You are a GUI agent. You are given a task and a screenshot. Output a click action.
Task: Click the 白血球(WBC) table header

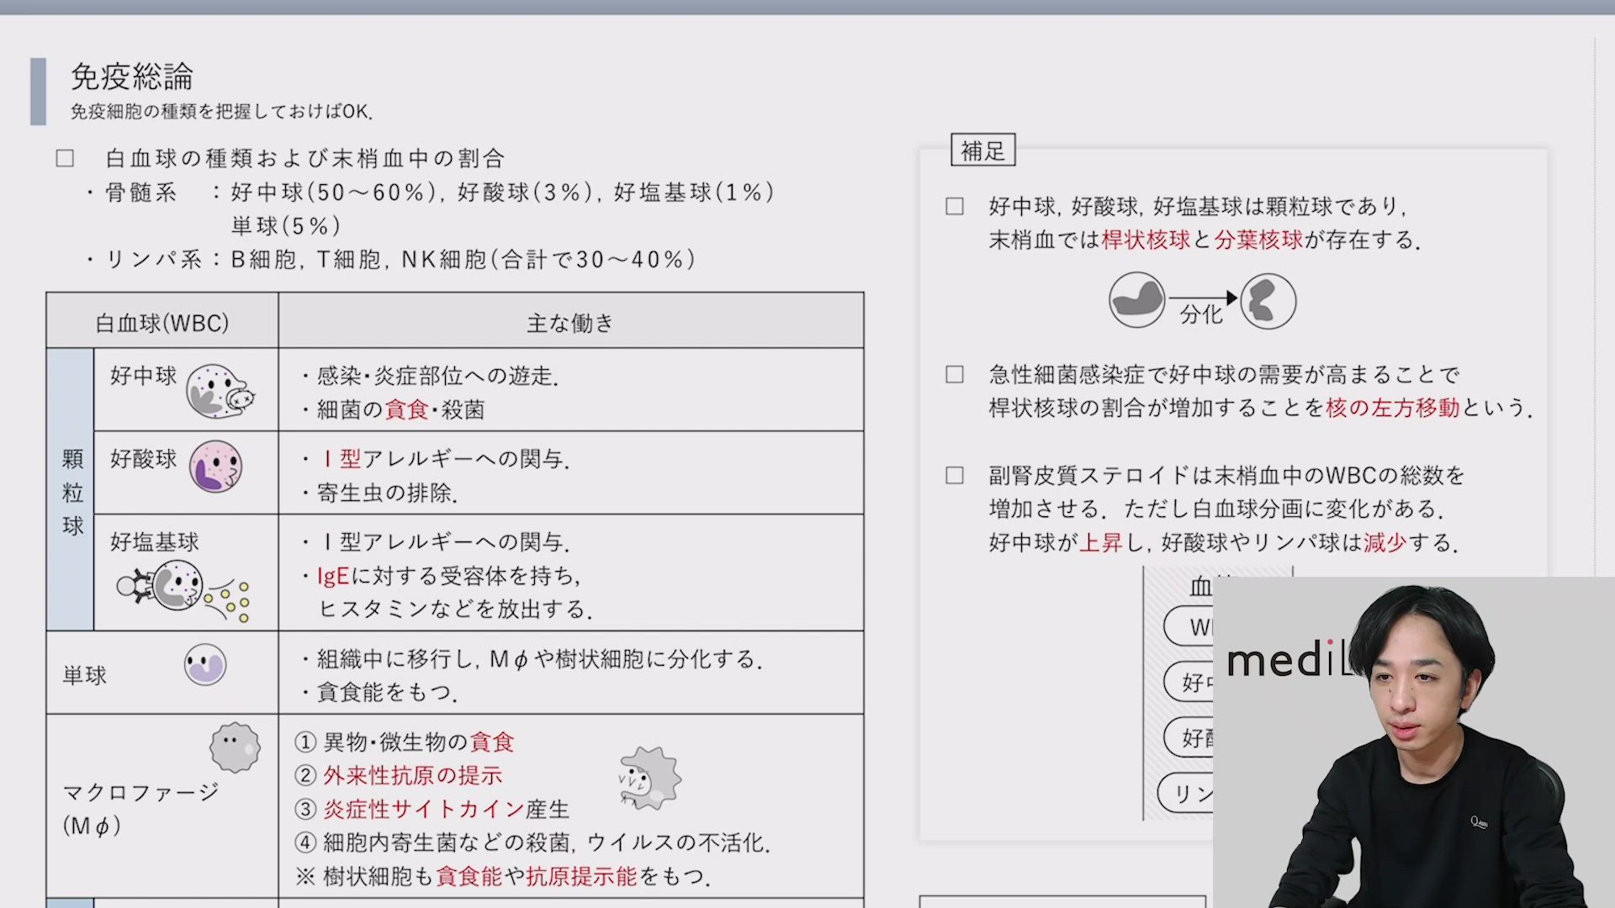[161, 323]
